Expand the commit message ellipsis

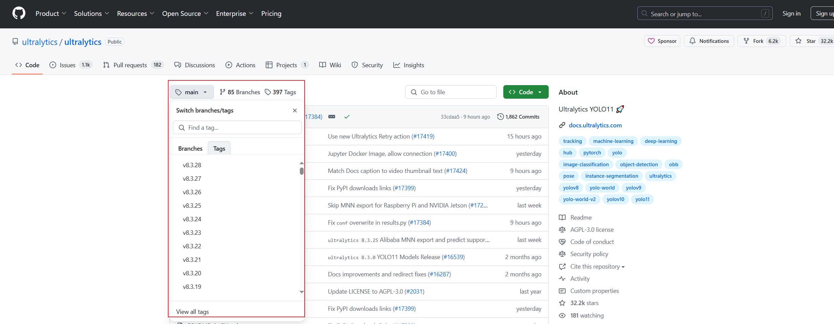point(332,117)
